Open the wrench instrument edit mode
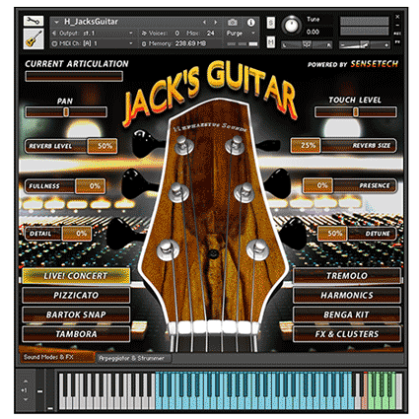The width and height of the screenshot is (419, 419). click(34, 22)
